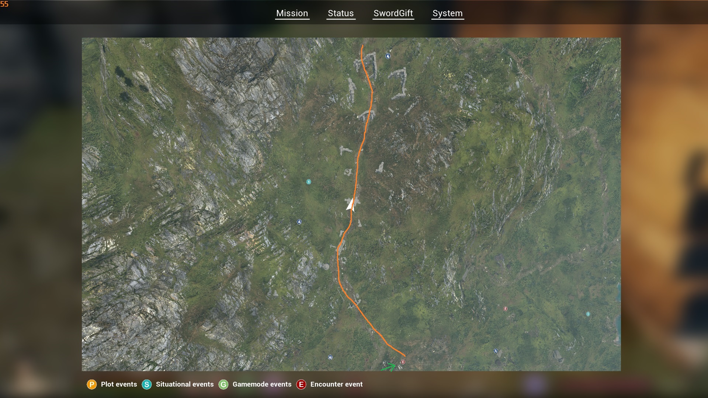
Task: Open the SwordGift tab
Action: click(x=393, y=14)
